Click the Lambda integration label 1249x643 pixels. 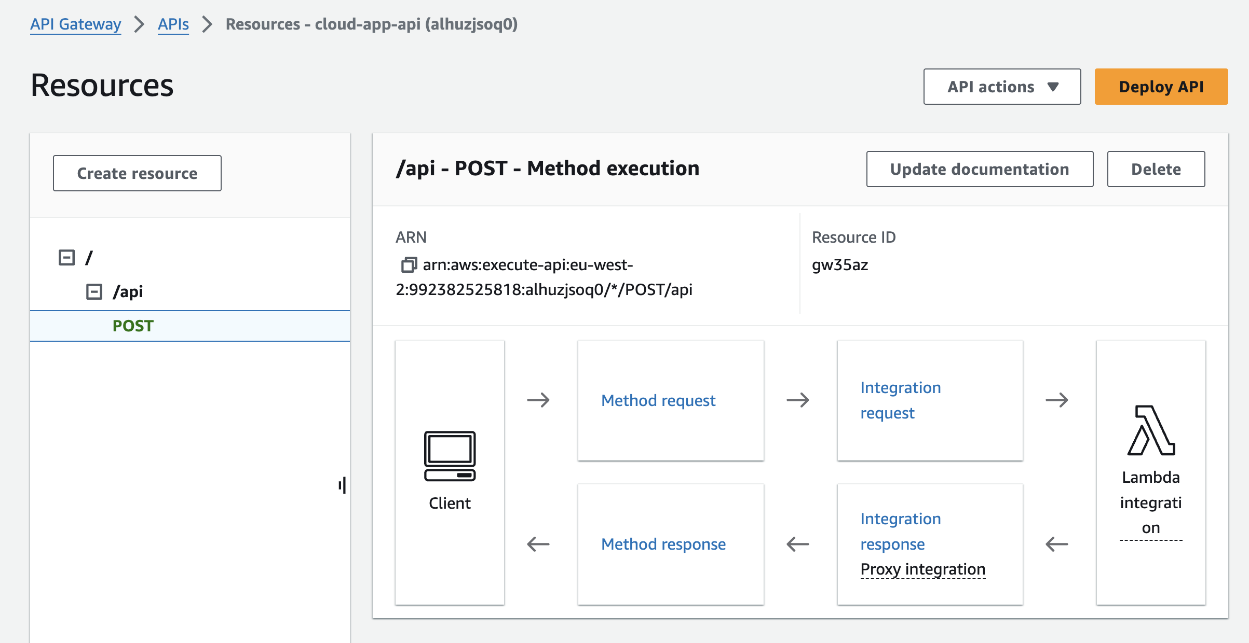coord(1151,502)
